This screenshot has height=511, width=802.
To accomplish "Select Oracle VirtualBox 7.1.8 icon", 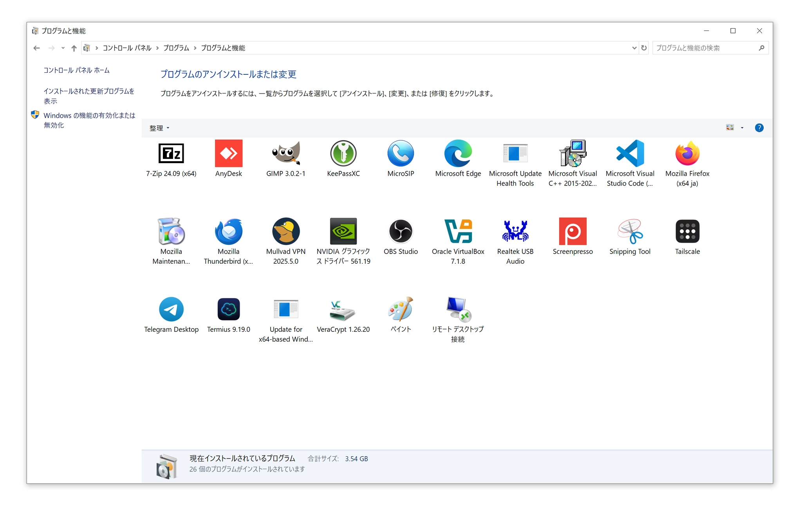I will pyautogui.click(x=458, y=231).
